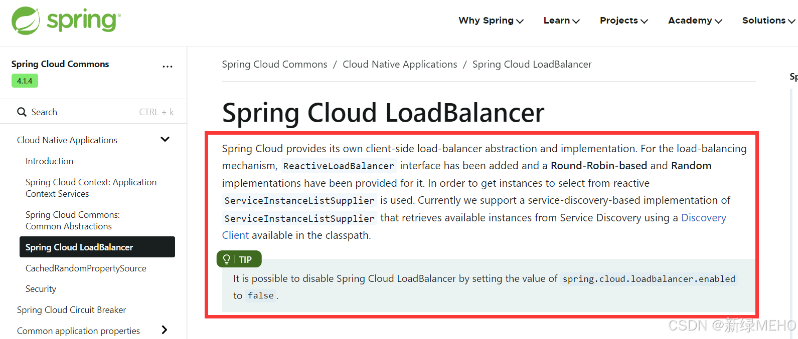Click the Search input field

point(94,112)
